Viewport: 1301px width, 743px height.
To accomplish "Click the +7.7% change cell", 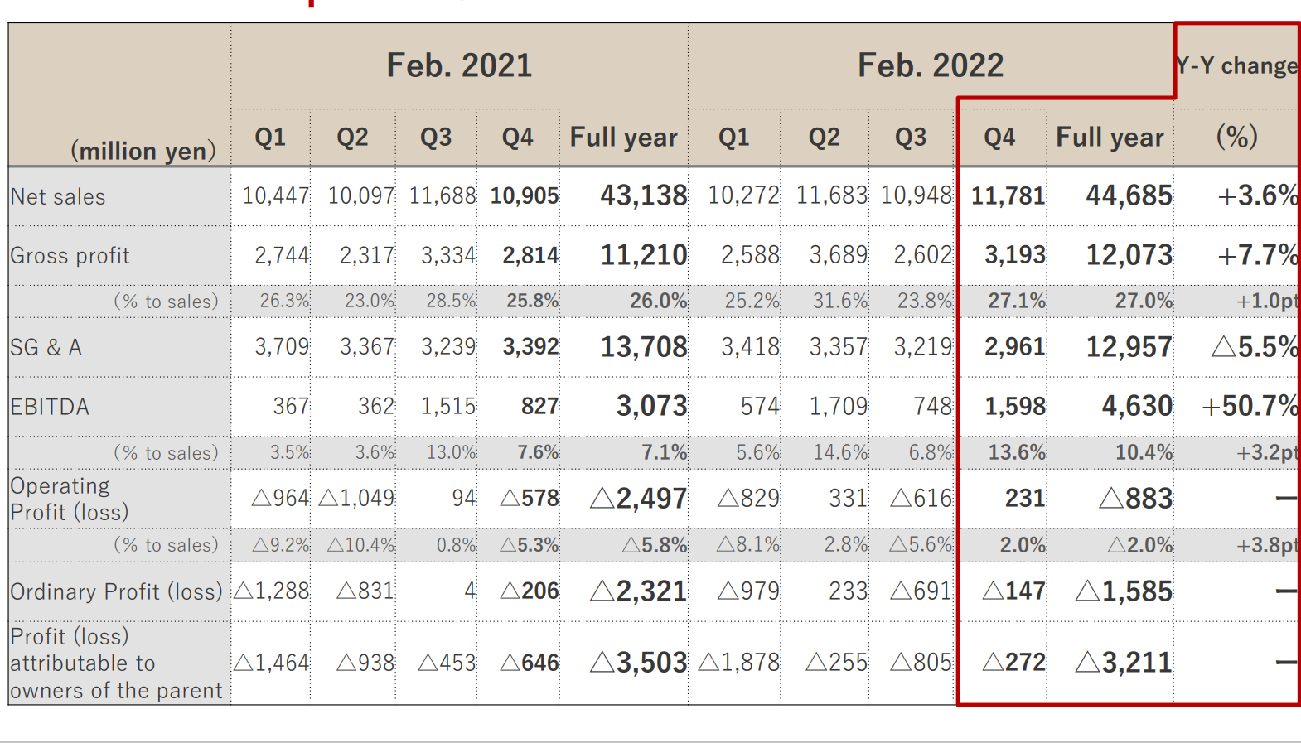I will point(1257,255).
